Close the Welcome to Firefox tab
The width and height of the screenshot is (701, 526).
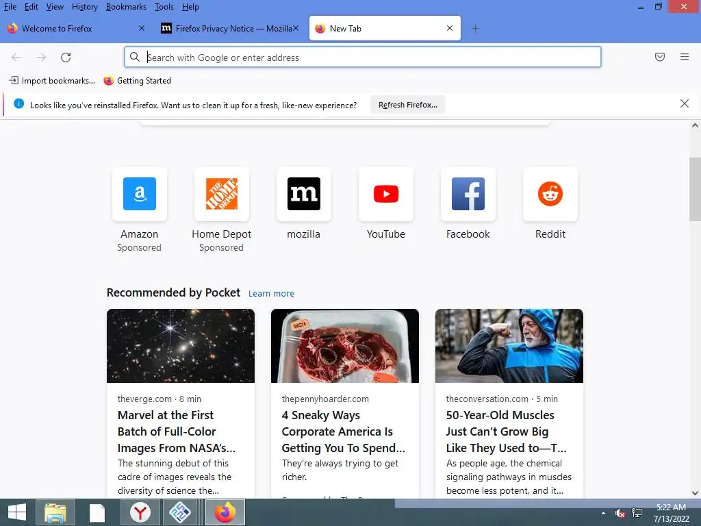142,28
